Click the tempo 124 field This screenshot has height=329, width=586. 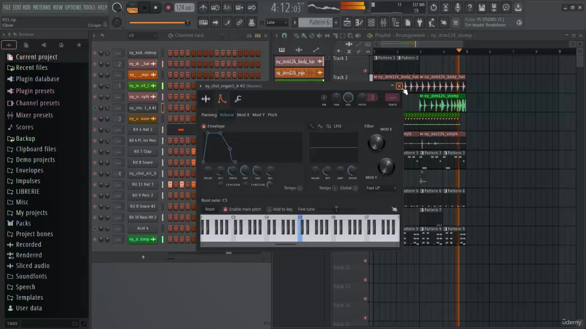pyautogui.click(x=184, y=8)
